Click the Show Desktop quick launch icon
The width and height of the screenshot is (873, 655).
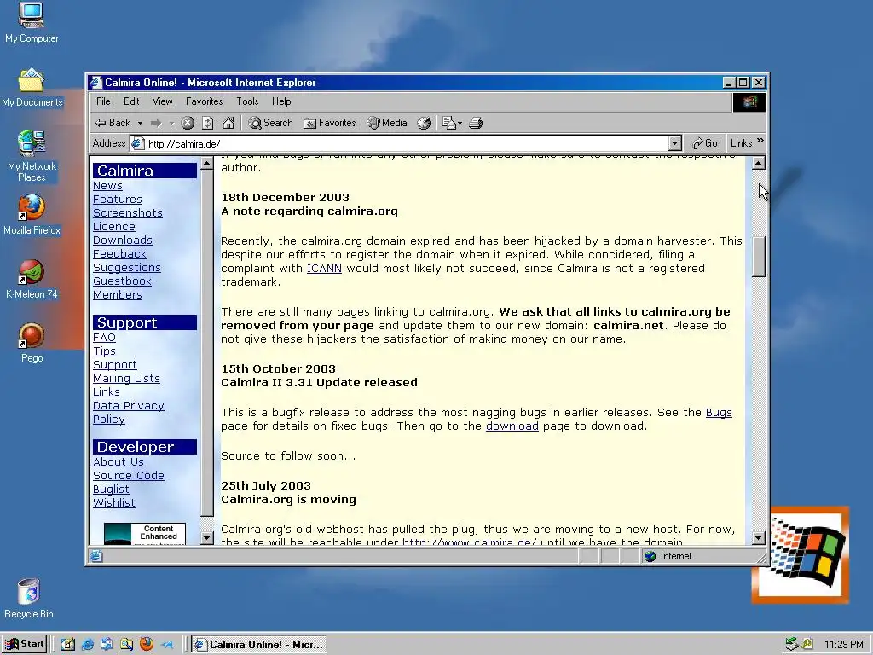coord(68,645)
